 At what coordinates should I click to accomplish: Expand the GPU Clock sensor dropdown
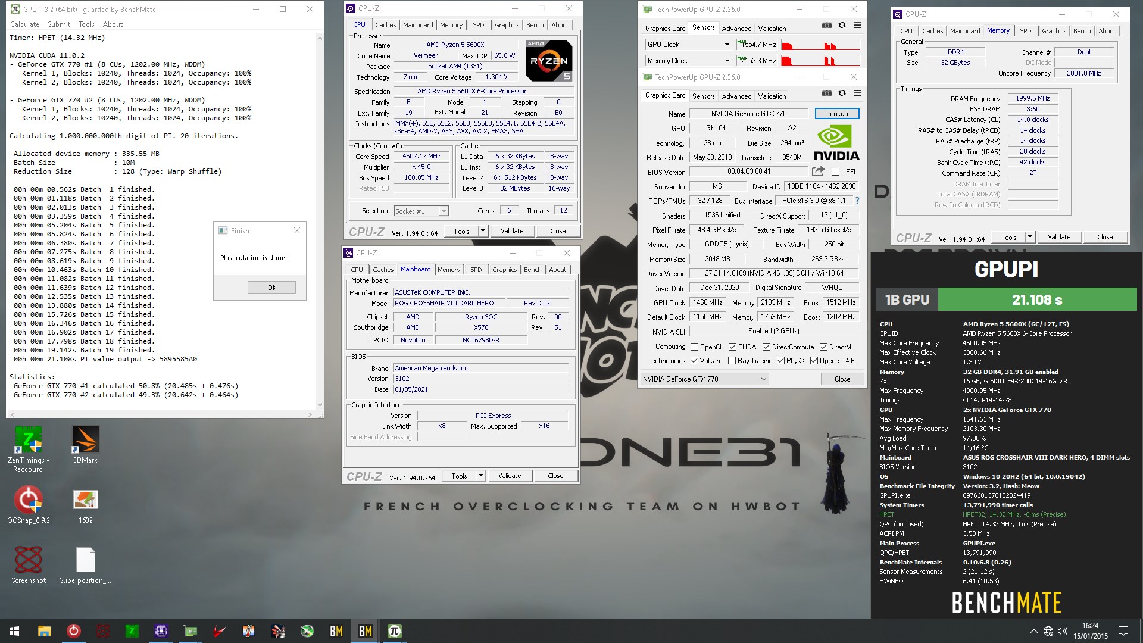click(x=726, y=45)
